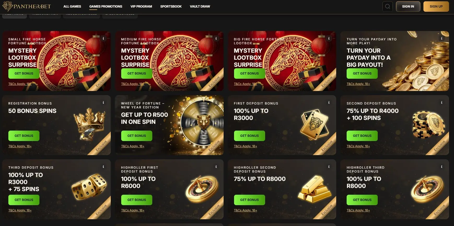This screenshot has width=454, height=226.
Task: Open info icon on Highroller First Deposit card
Action: 216,167
